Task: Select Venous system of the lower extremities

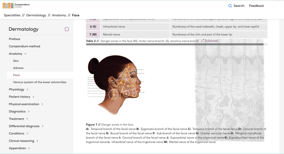Action: pos(40,82)
